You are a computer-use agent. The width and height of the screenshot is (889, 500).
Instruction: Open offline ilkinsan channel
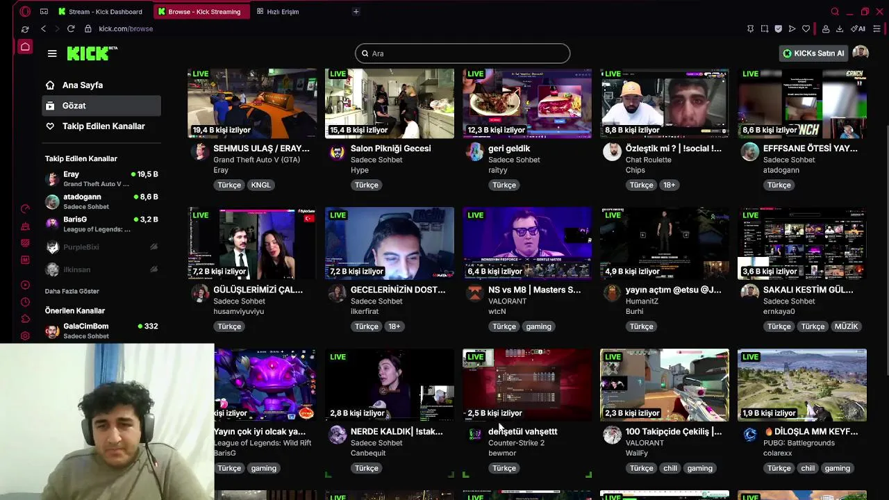click(101, 269)
